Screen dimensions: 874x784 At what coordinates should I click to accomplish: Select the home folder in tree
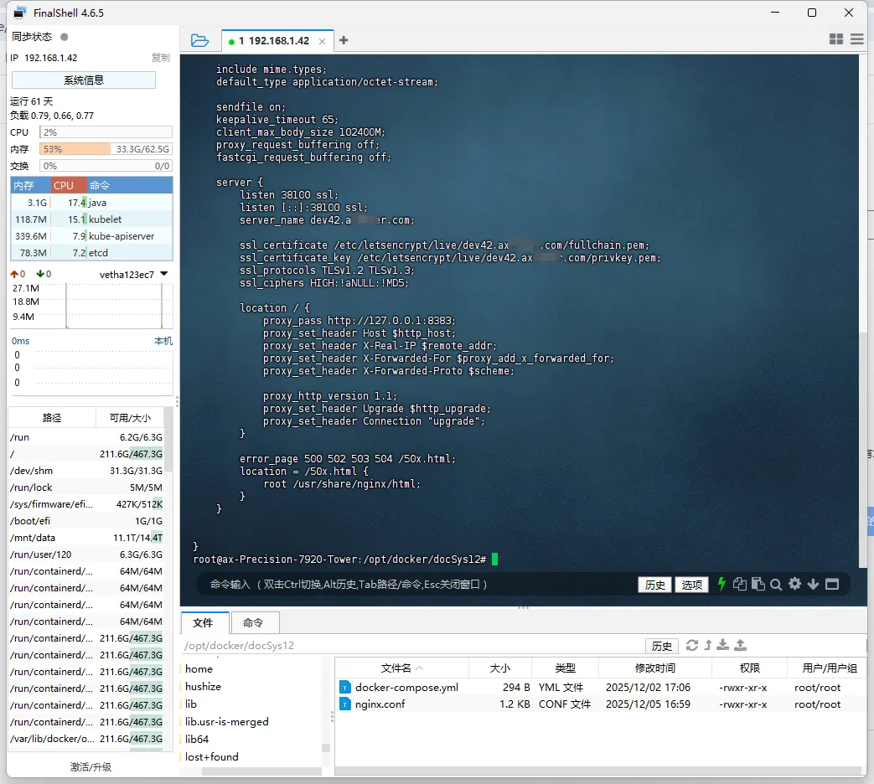[199, 668]
